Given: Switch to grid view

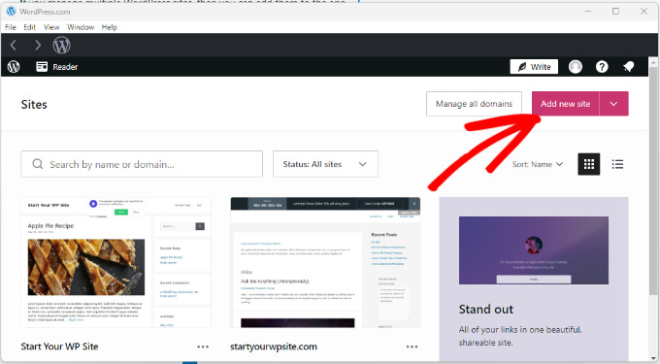Looking at the screenshot, I should (589, 164).
